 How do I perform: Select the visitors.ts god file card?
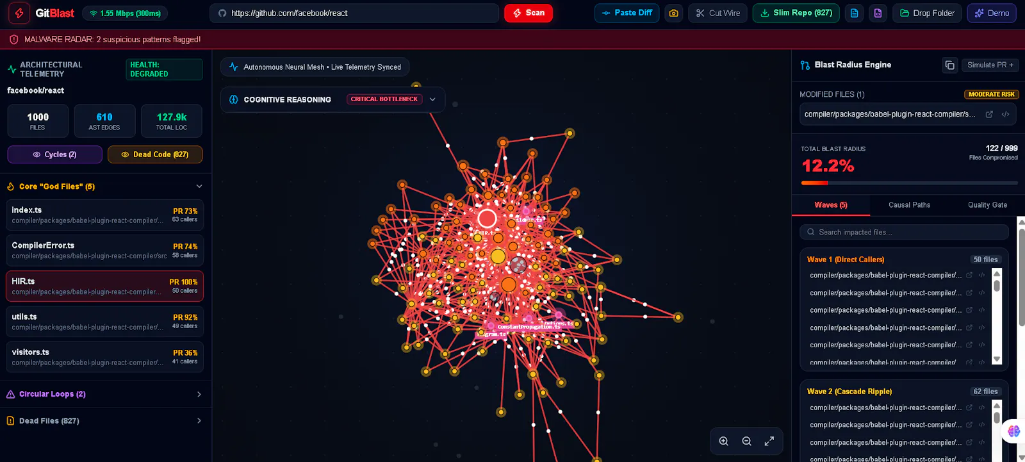pyautogui.click(x=105, y=357)
